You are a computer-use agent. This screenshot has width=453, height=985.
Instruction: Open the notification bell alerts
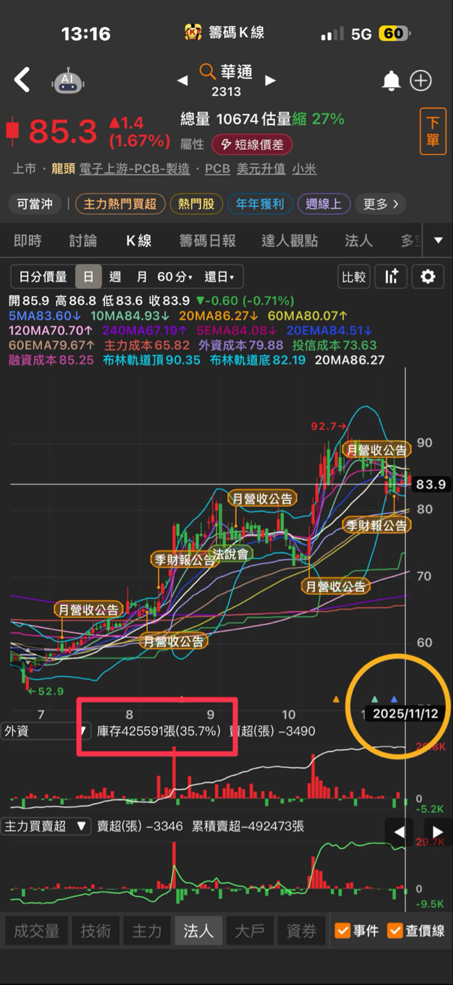(x=391, y=80)
